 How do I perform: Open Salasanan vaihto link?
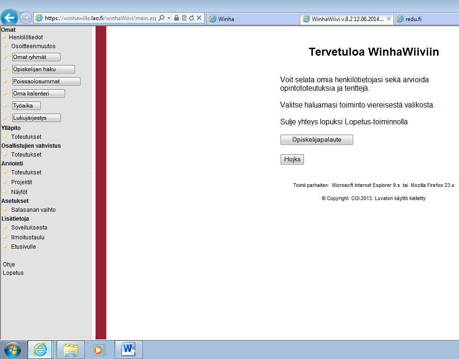33,210
